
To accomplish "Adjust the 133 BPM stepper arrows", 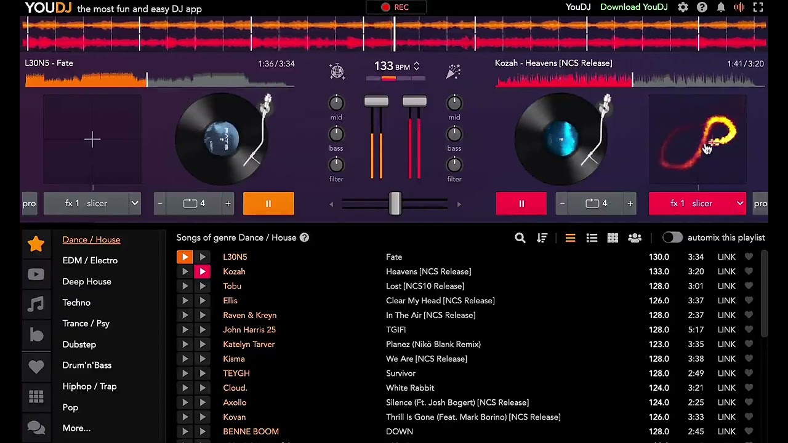I will pos(416,66).
